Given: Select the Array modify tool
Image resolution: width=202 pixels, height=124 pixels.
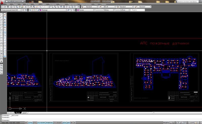Looking at the screenshot, I should [x=5, y=25].
